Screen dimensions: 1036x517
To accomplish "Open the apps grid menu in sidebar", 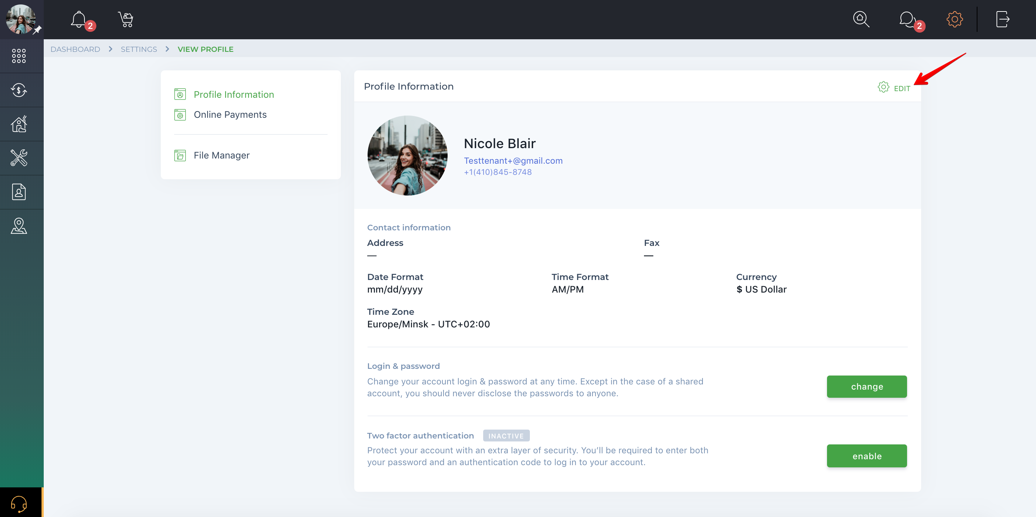I will (x=19, y=56).
